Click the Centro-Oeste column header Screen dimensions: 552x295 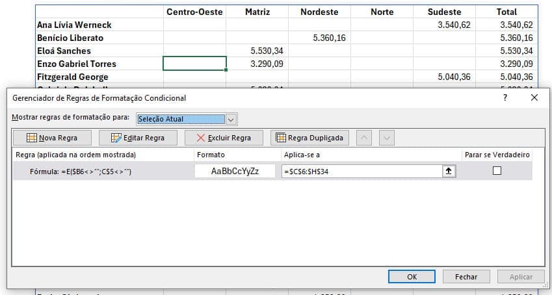click(x=194, y=12)
